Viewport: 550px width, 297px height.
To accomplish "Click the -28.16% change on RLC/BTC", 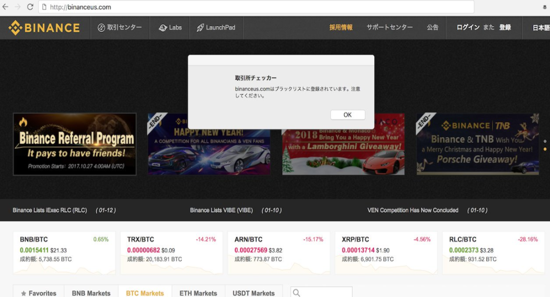I will (x=528, y=240).
